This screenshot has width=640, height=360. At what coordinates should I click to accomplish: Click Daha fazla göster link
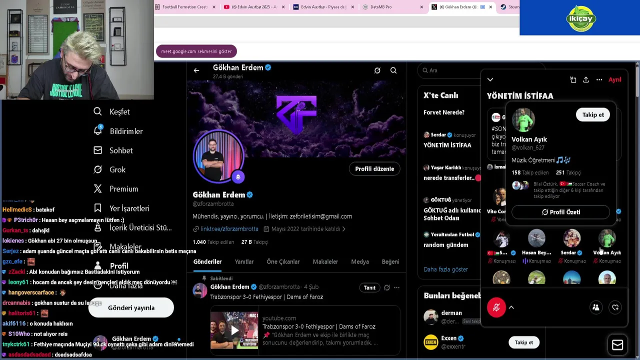pyautogui.click(x=445, y=269)
